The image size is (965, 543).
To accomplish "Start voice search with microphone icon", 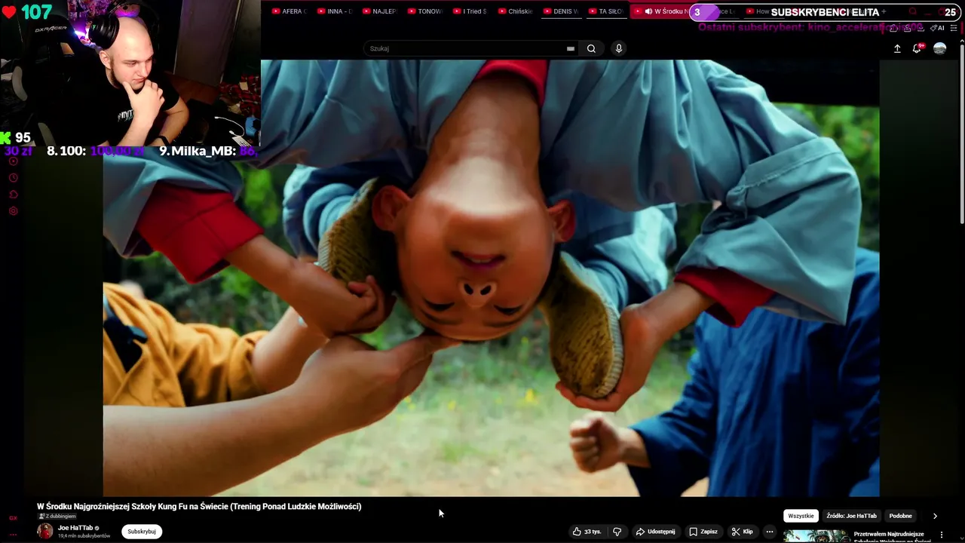I will pos(619,48).
